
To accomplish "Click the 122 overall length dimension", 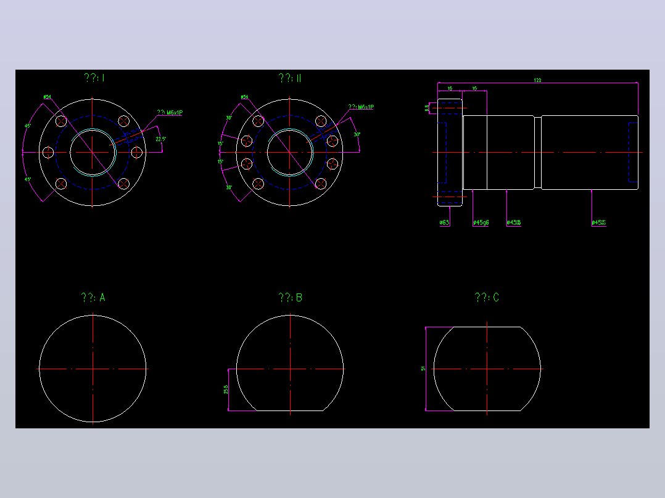I will 537,80.
